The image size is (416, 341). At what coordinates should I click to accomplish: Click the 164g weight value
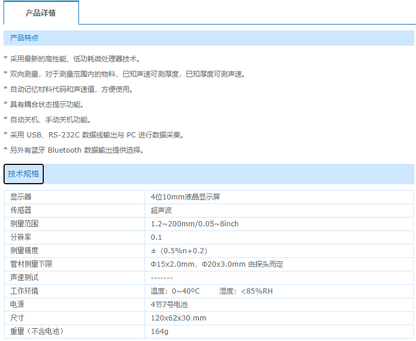(x=159, y=332)
